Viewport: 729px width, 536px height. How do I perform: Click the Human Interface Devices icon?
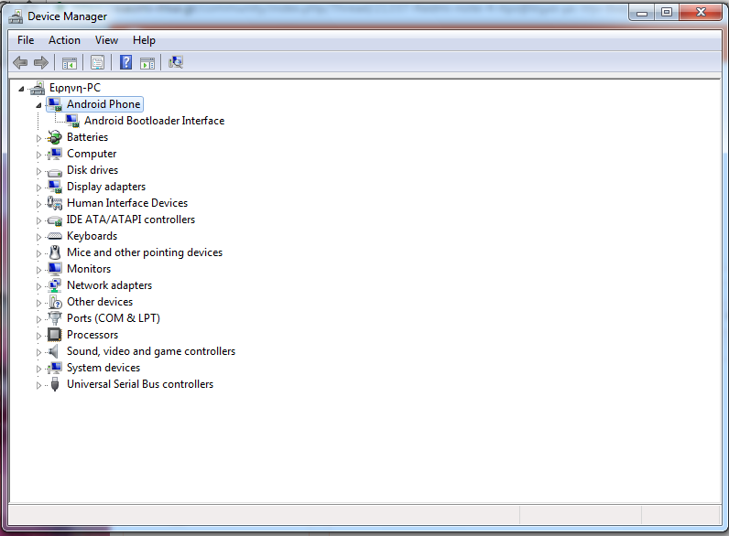click(x=55, y=203)
